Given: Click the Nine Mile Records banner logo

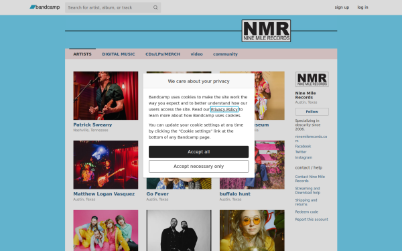Looking at the screenshot, I should [266, 31].
